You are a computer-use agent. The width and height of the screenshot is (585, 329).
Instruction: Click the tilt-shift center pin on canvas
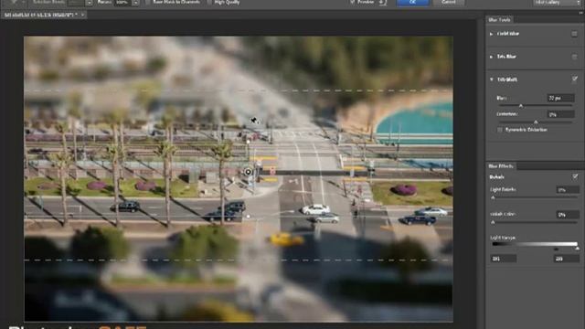[248, 172]
